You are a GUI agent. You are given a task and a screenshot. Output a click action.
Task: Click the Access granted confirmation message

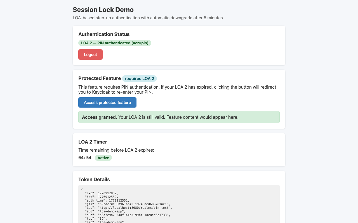tap(160, 117)
